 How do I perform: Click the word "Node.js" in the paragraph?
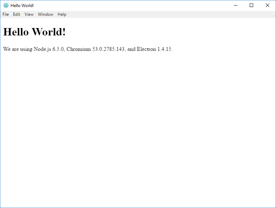coord(42,49)
